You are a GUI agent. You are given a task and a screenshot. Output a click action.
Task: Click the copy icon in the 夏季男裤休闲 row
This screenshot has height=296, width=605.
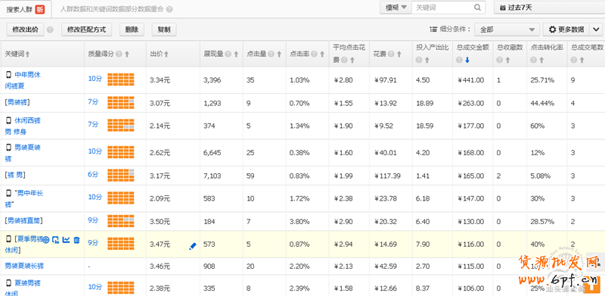point(56,240)
